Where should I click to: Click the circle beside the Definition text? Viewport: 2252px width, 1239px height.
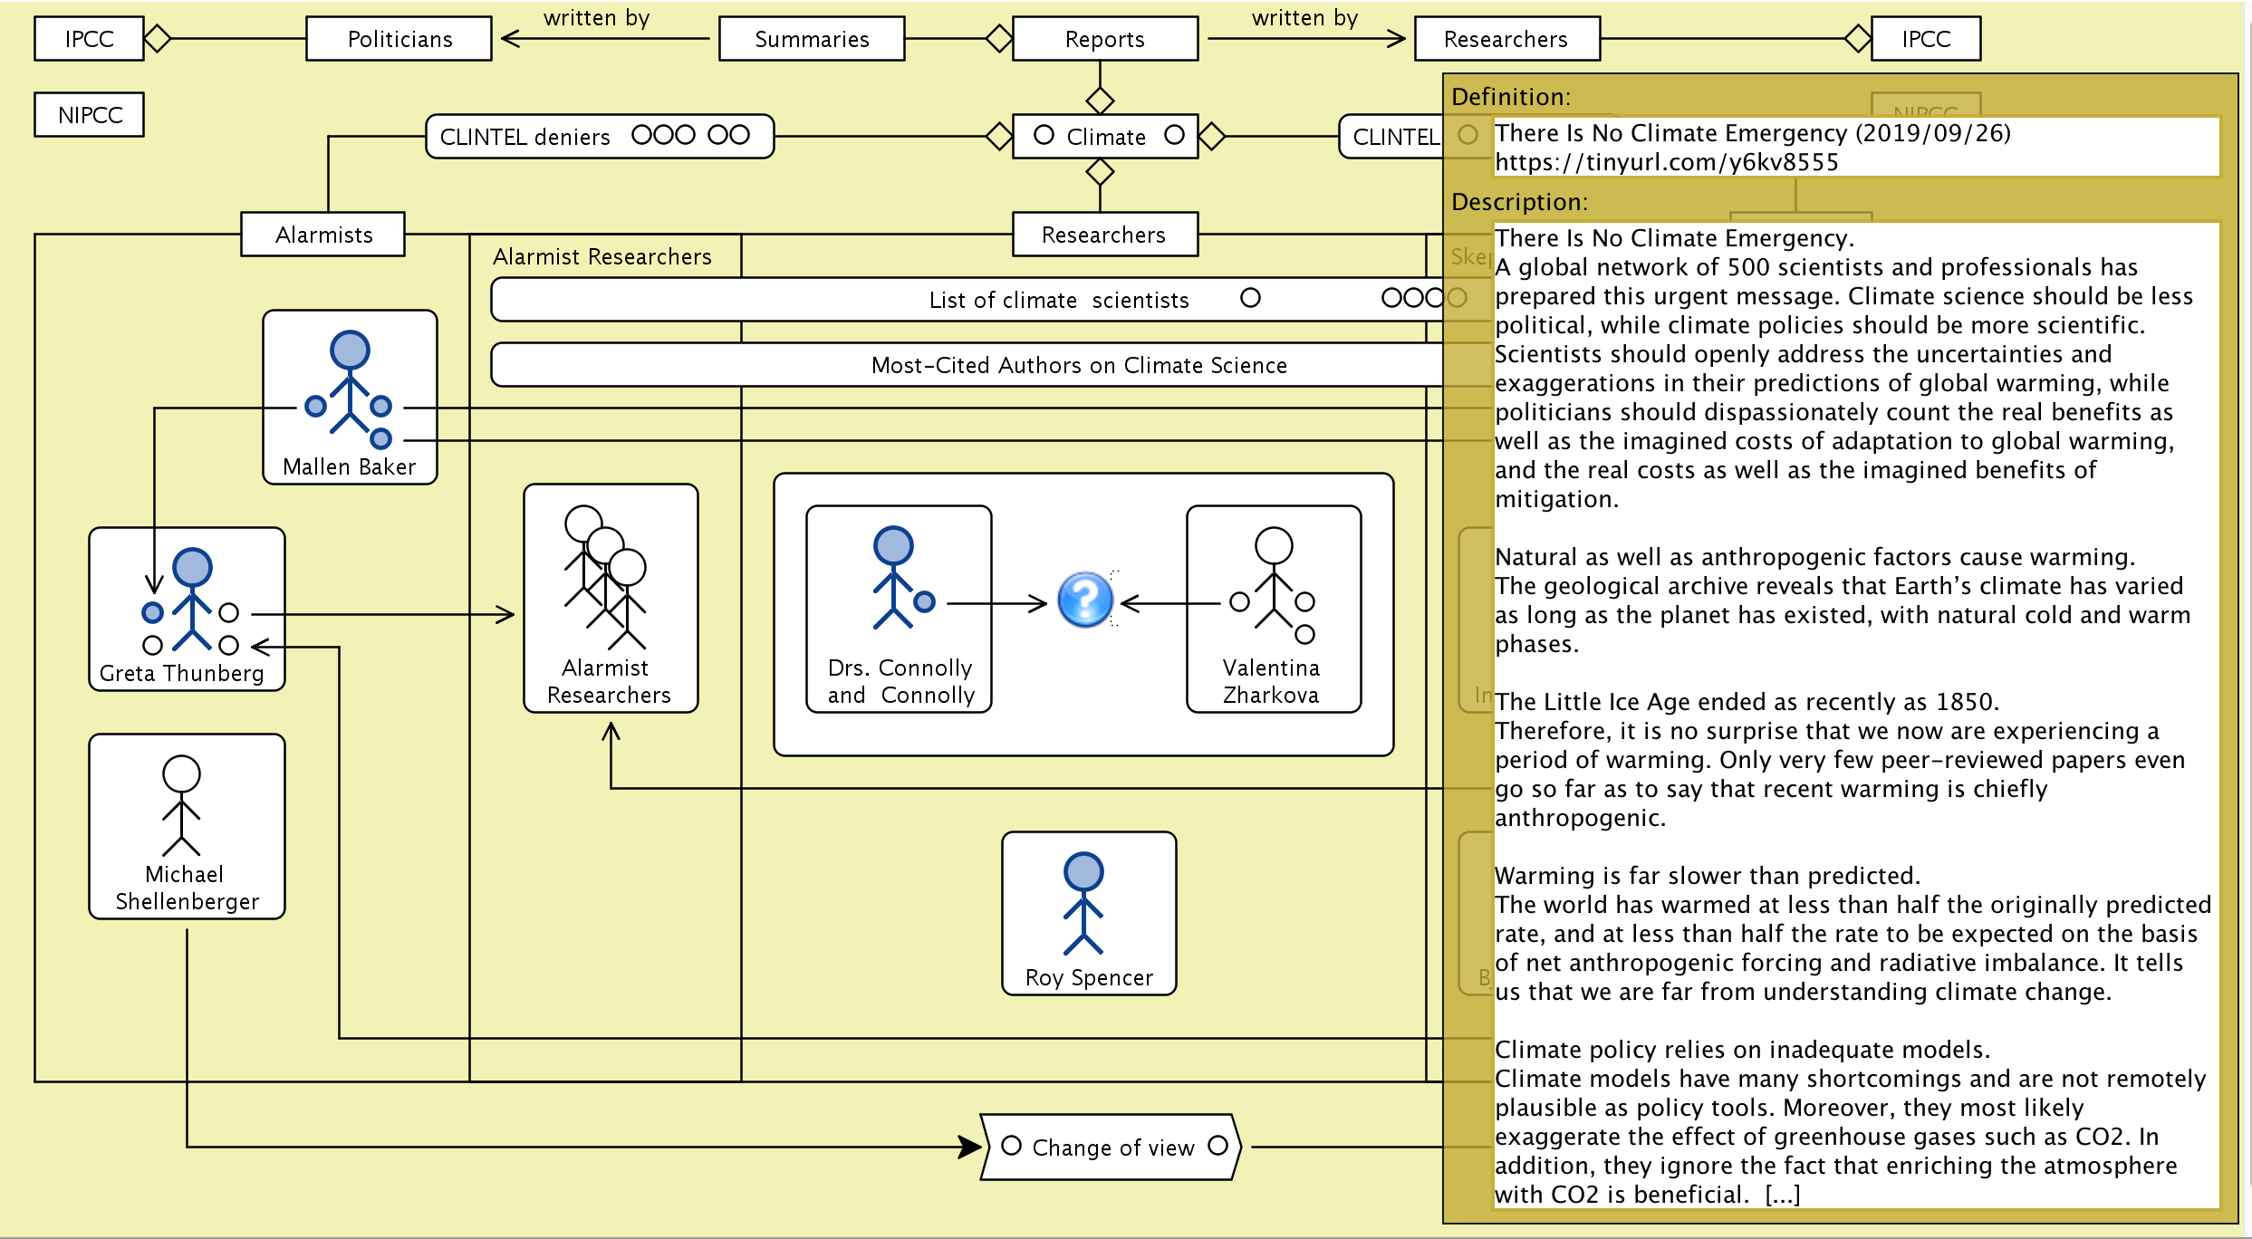click(1468, 135)
